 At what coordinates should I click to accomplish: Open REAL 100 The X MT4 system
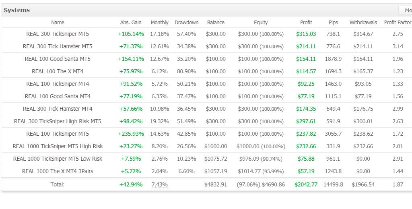[x=58, y=71]
